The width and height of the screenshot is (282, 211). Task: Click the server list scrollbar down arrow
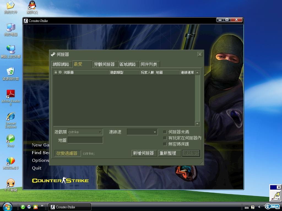point(197,124)
